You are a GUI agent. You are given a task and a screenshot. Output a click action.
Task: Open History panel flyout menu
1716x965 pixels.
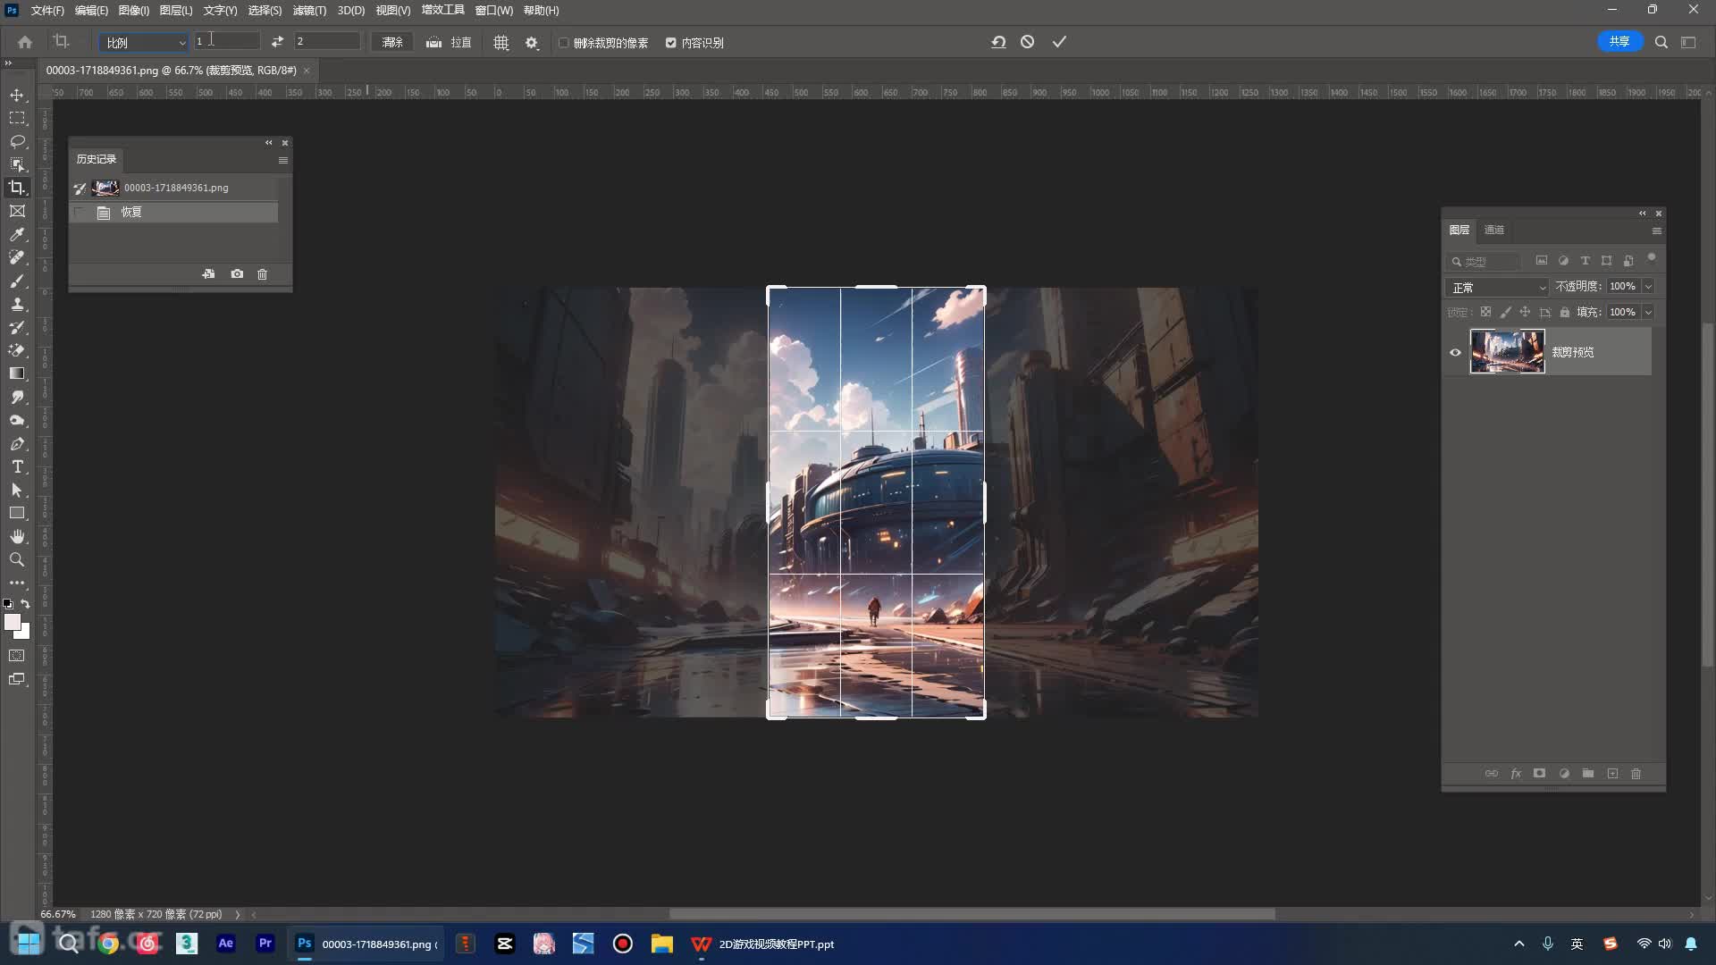coord(283,161)
